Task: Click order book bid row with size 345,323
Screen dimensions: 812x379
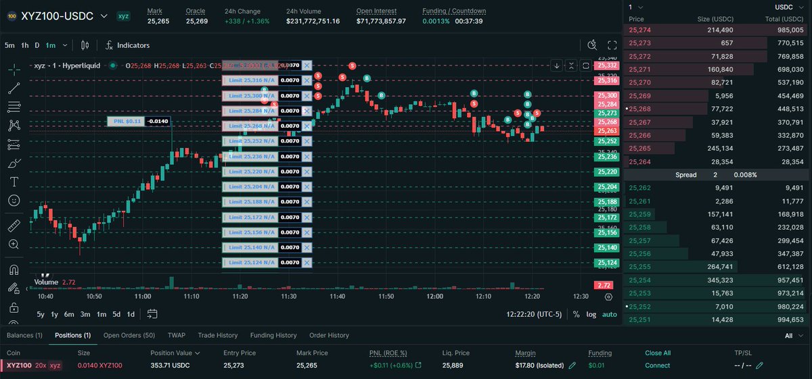Action: [717, 280]
